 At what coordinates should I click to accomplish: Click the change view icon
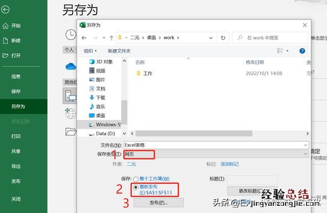tap(280, 51)
